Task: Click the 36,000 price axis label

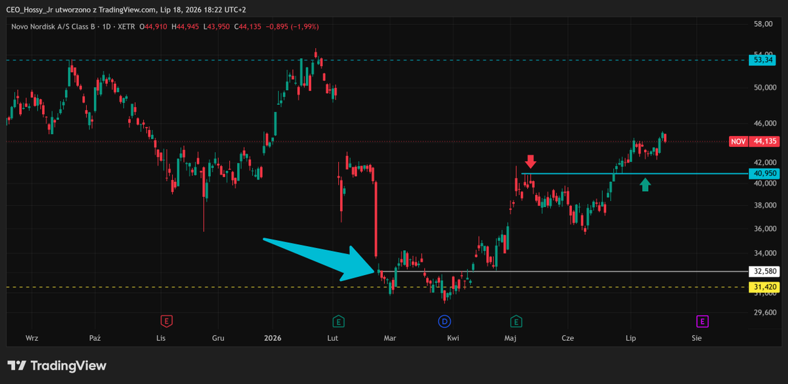Action: [764, 229]
